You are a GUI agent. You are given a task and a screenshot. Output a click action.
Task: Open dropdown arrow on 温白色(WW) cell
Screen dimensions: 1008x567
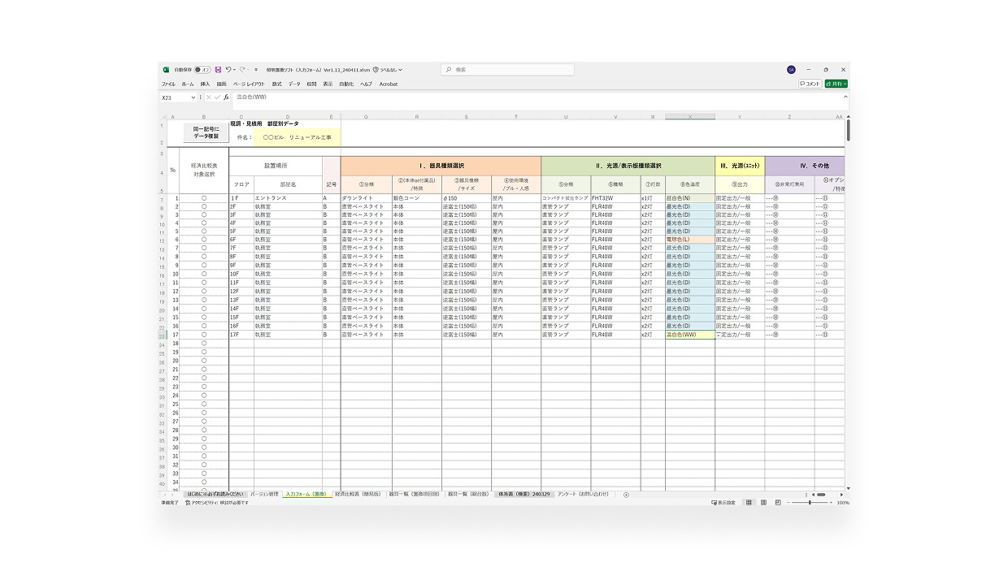tap(718, 335)
